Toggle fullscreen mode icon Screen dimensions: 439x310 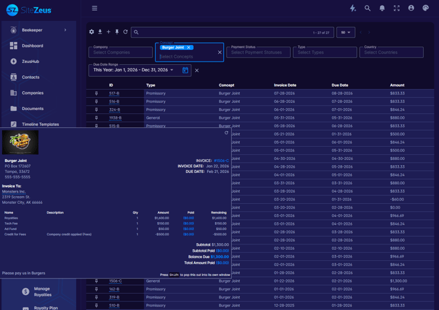(x=396, y=8)
